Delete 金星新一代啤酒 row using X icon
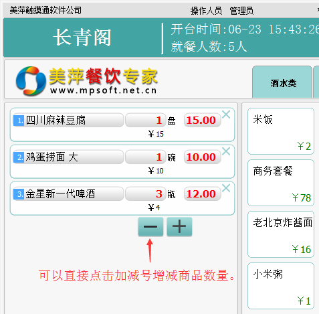This screenshot has height=314, width=319. pos(226,188)
